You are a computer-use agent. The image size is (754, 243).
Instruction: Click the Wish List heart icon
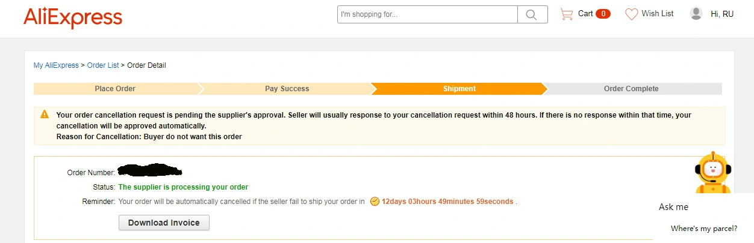[x=631, y=14]
